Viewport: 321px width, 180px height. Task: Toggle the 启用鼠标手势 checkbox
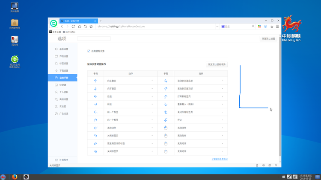pos(89,51)
